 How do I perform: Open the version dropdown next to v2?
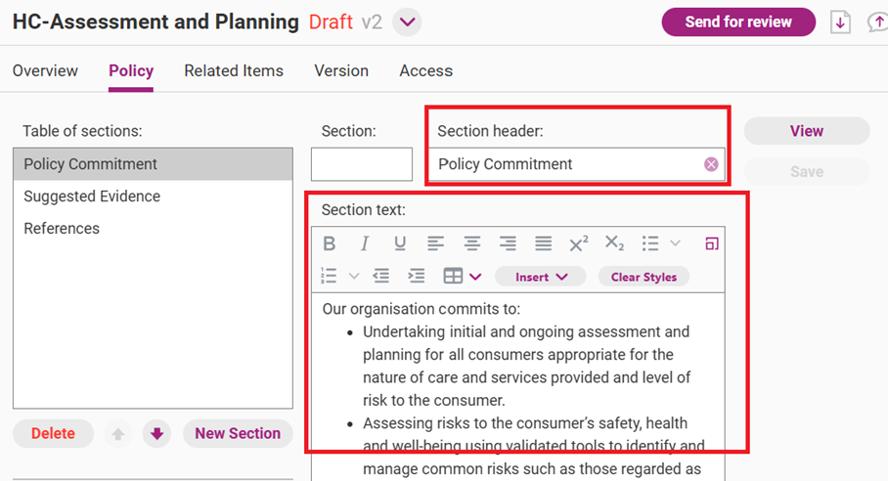click(x=408, y=22)
